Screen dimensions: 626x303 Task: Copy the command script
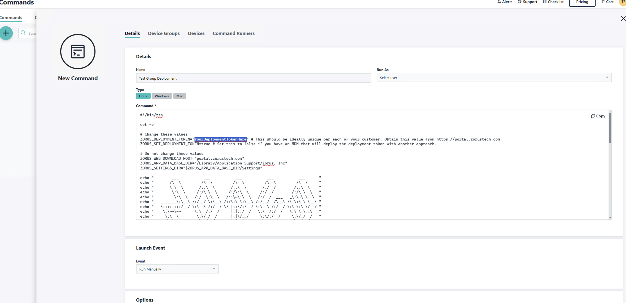[598, 116]
